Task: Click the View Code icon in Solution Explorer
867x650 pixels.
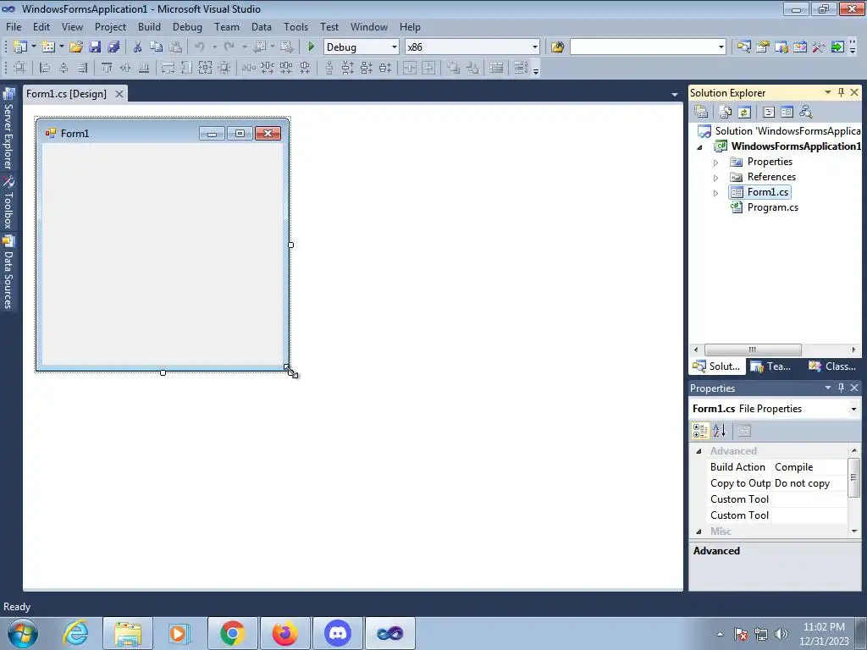Action: pos(769,113)
